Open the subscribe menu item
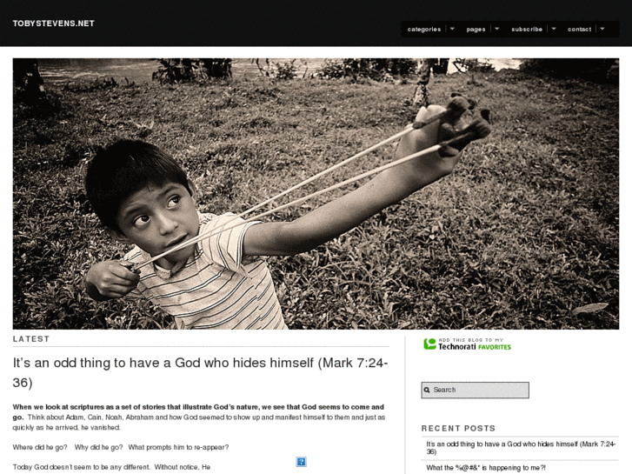This screenshot has height=474, width=632. [527, 29]
